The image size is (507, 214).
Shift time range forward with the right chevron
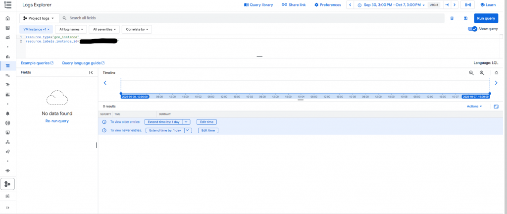455,5
